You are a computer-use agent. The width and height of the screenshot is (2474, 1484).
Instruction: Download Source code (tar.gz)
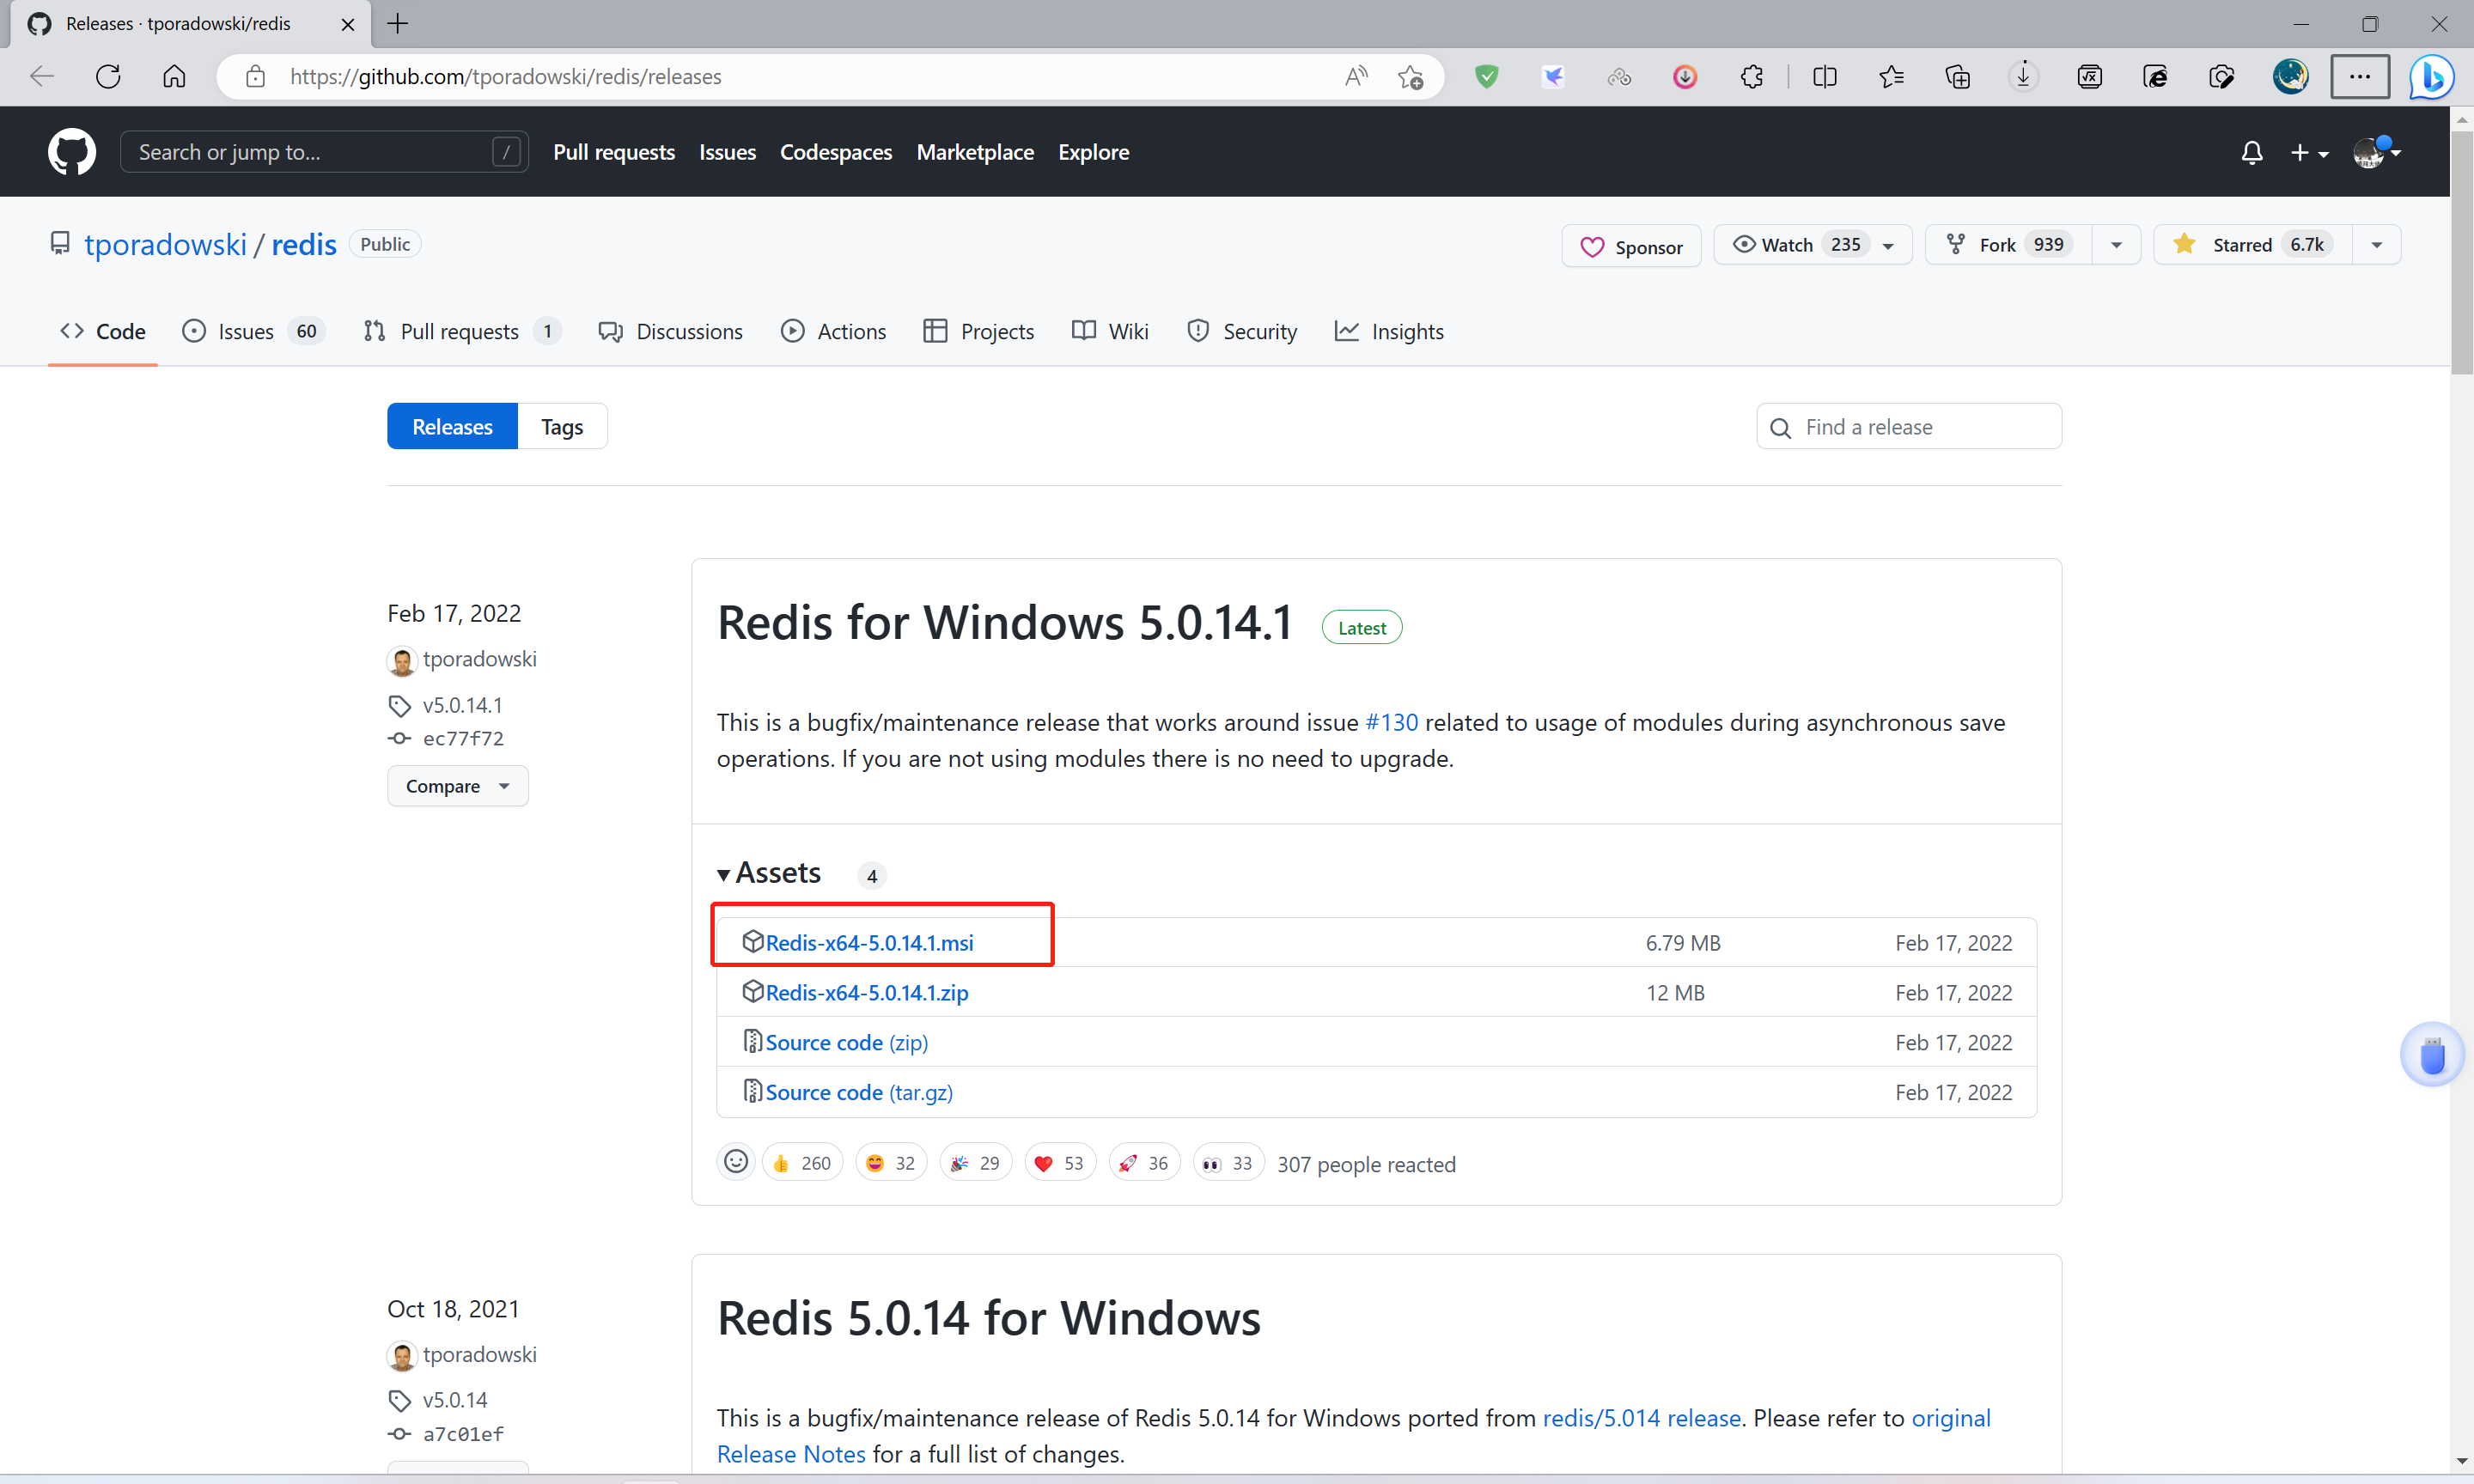[859, 1093]
